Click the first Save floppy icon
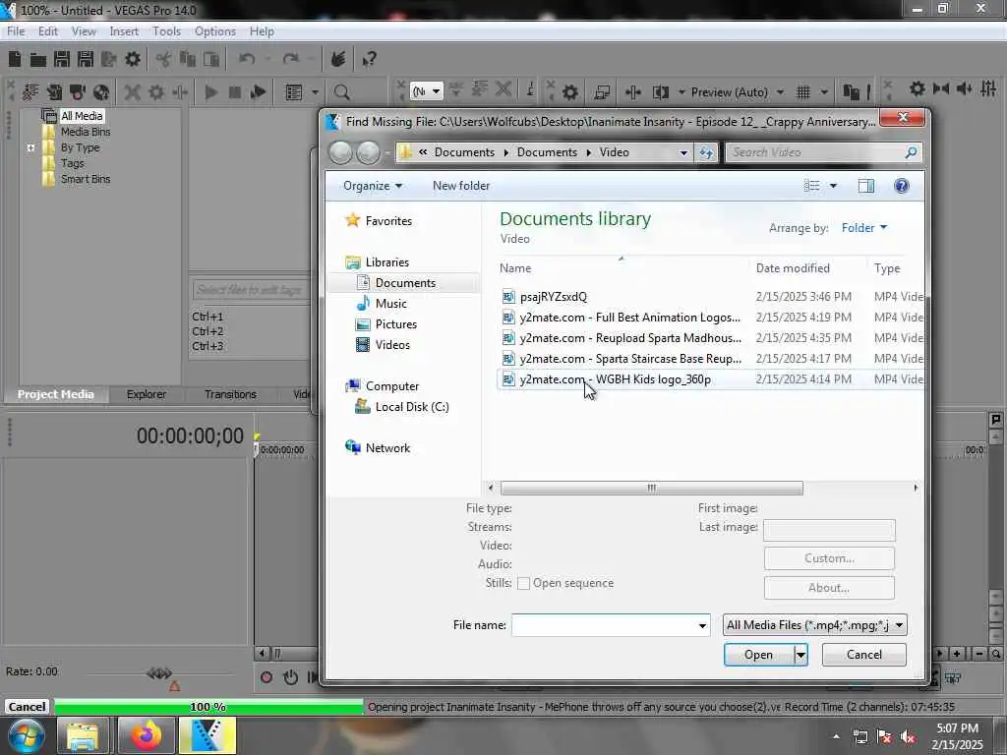 click(62, 59)
